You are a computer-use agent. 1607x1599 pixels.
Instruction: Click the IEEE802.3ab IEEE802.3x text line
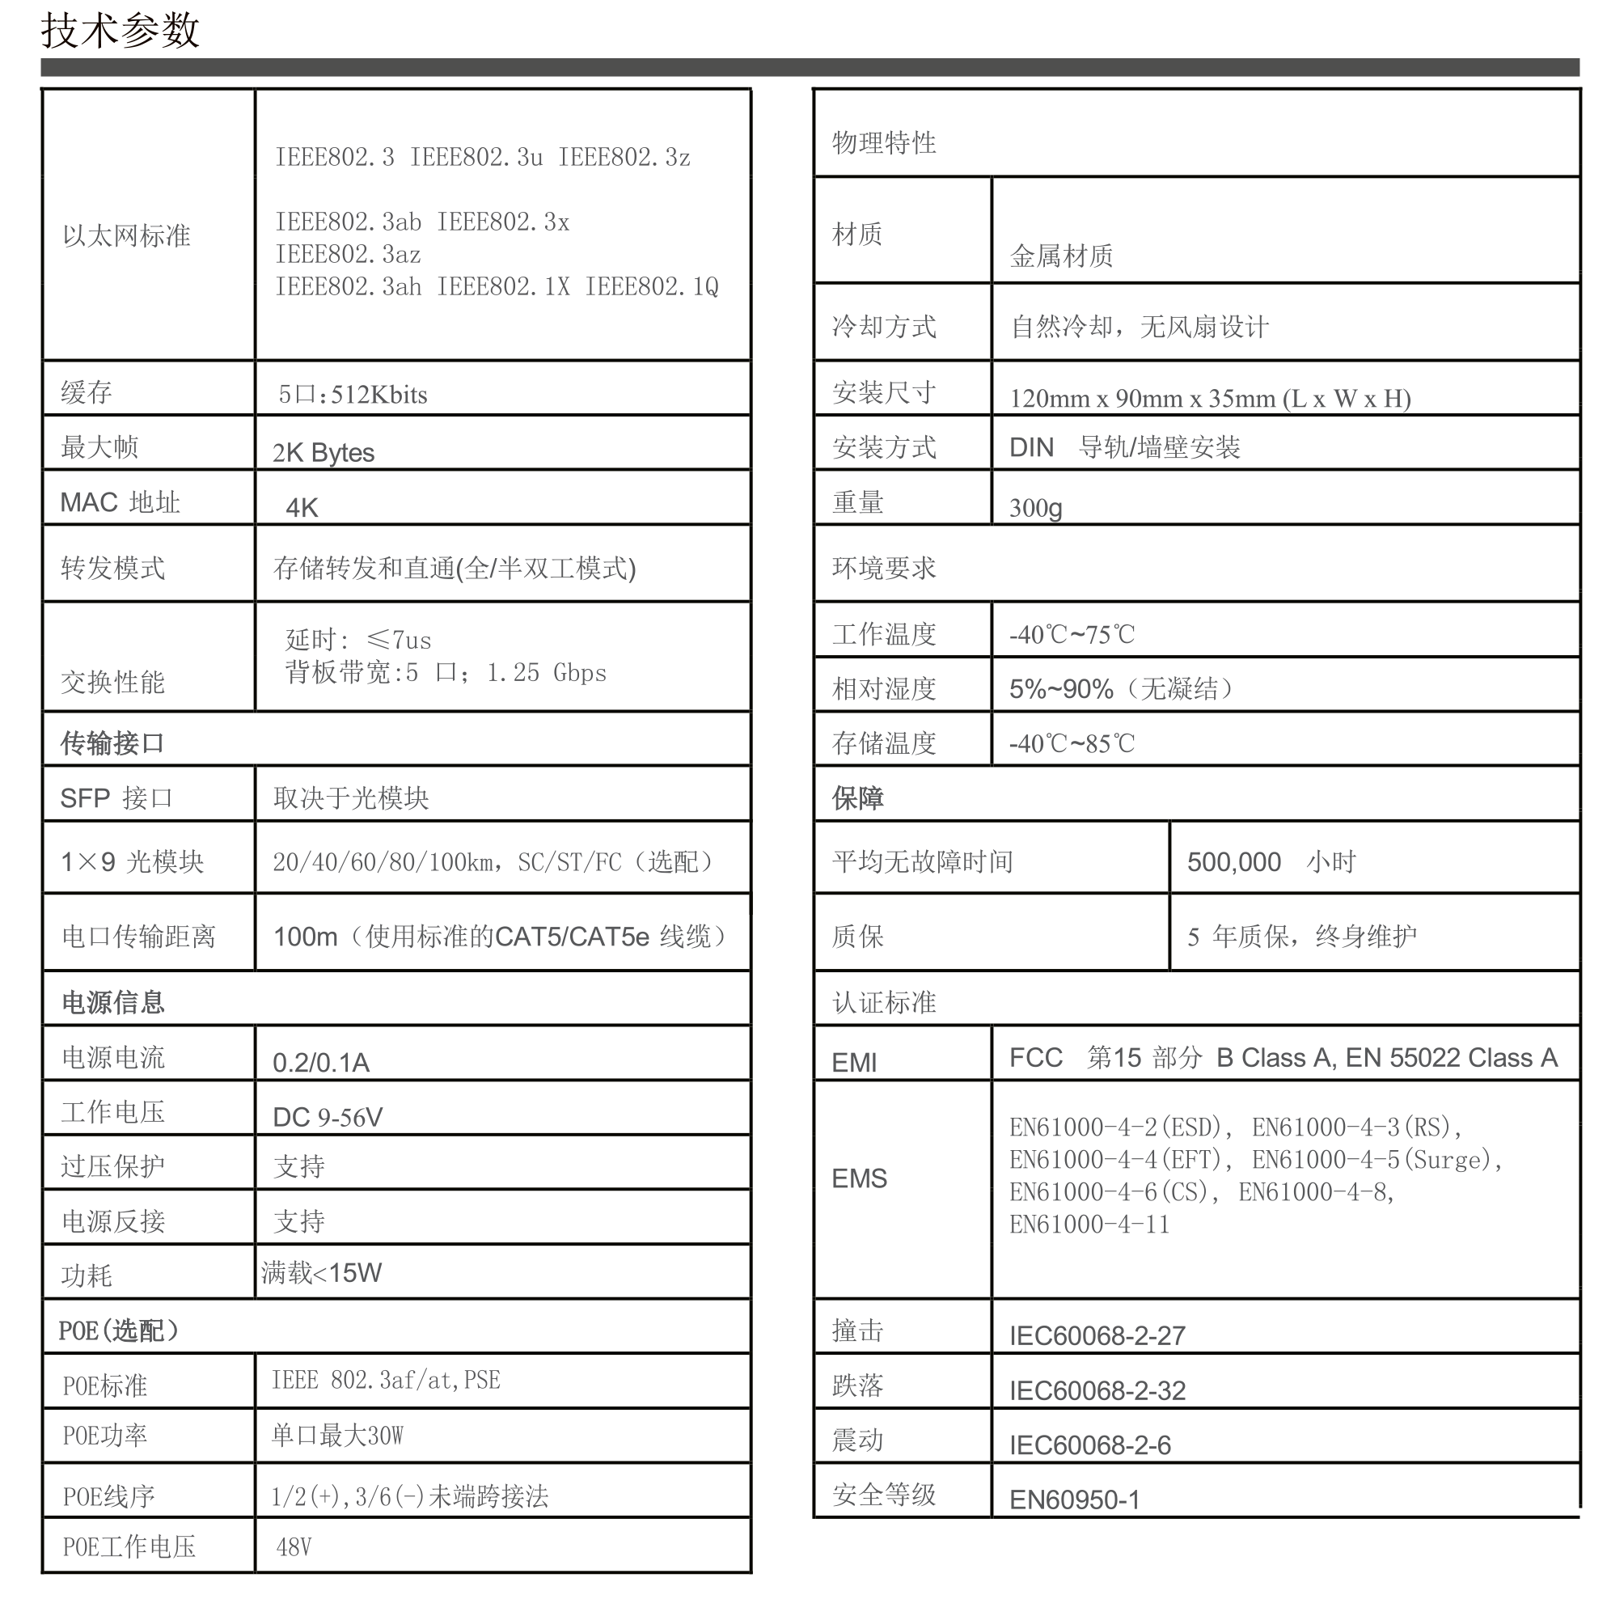(x=421, y=222)
